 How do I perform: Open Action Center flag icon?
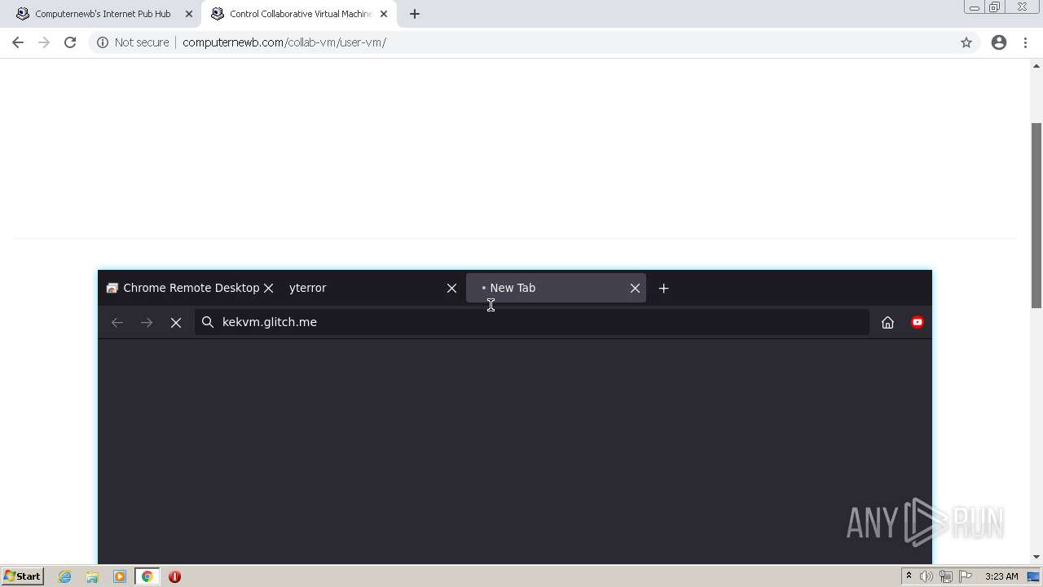966,576
